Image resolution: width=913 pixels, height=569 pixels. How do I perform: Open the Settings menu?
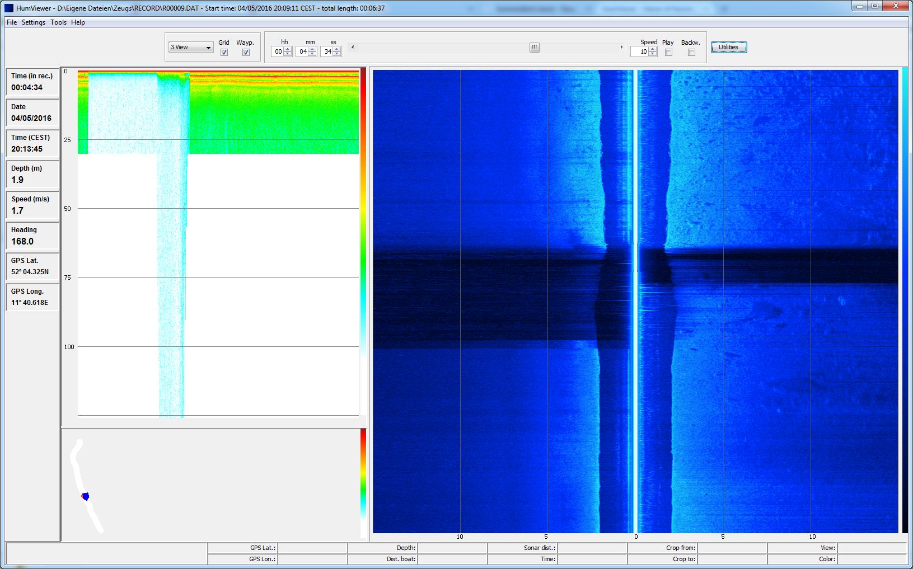(x=34, y=22)
